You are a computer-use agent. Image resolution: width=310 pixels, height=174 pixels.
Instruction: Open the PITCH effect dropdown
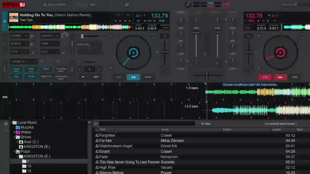point(19,52)
